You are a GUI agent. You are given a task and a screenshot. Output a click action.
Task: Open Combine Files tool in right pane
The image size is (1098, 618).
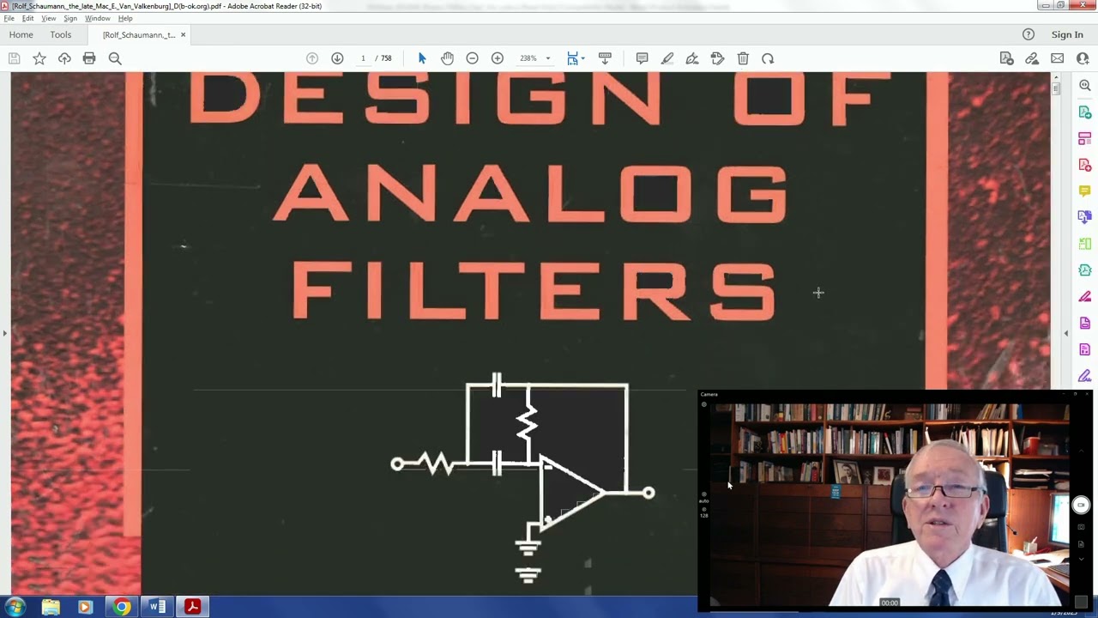pos(1085,217)
